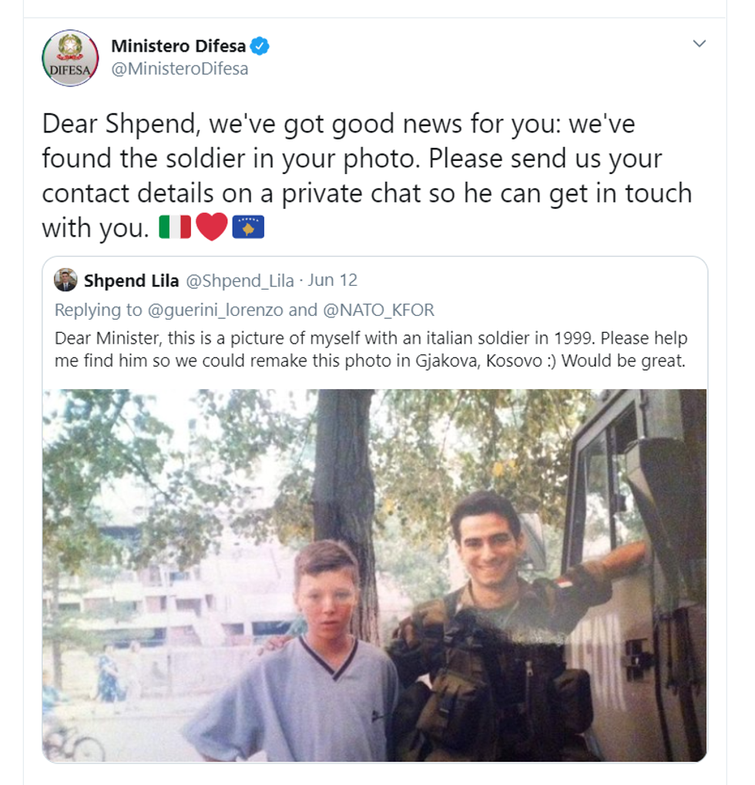Open the Shpend Lila display name

click(131, 281)
